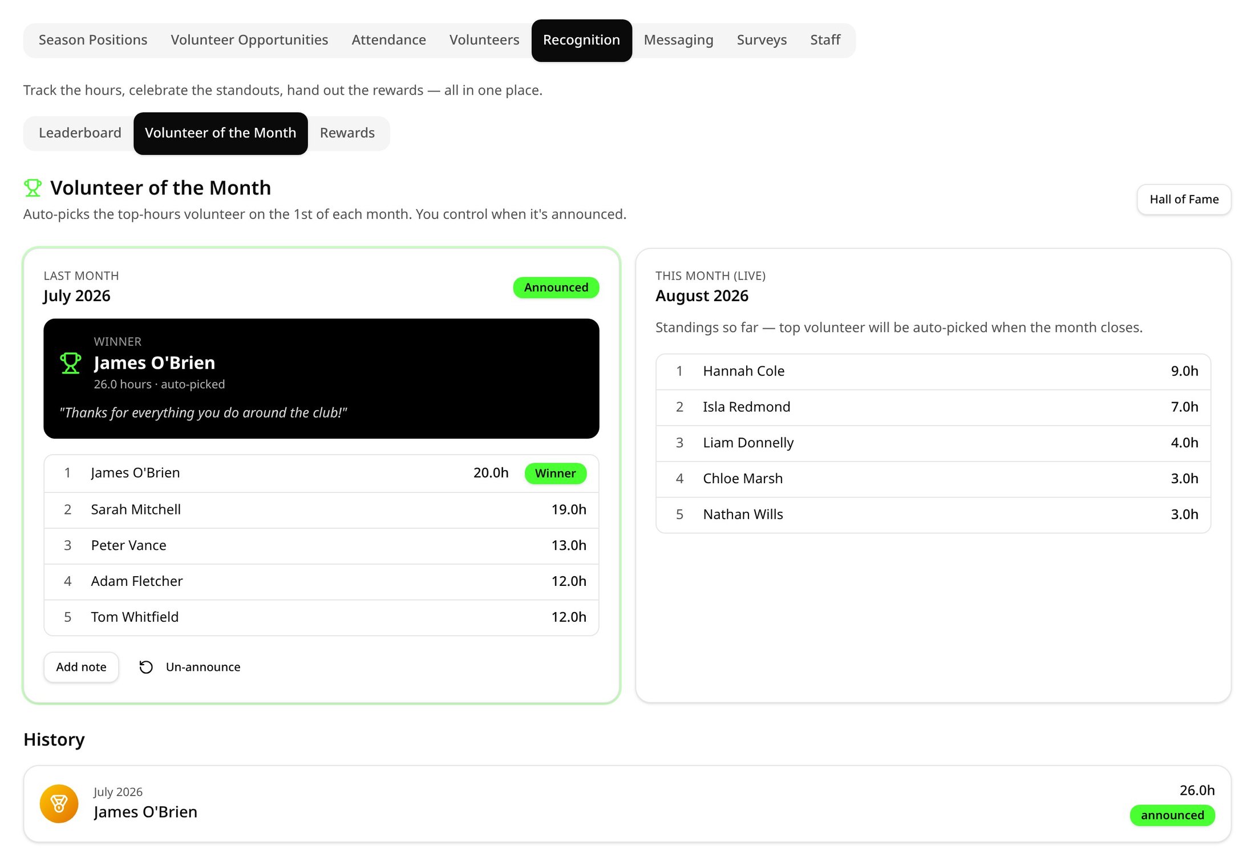Select Chloe Marsh in August standings
Screen dimensions: 1255x858
coord(933,479)
